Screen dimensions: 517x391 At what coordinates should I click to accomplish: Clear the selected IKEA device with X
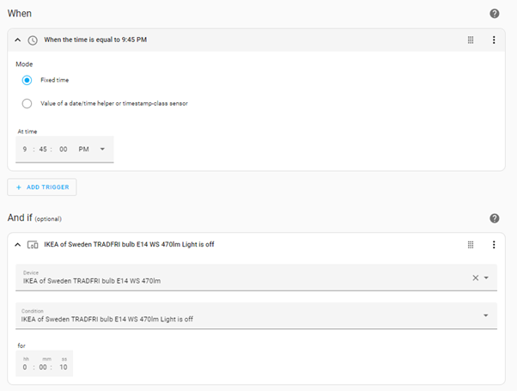pos(475,278)
